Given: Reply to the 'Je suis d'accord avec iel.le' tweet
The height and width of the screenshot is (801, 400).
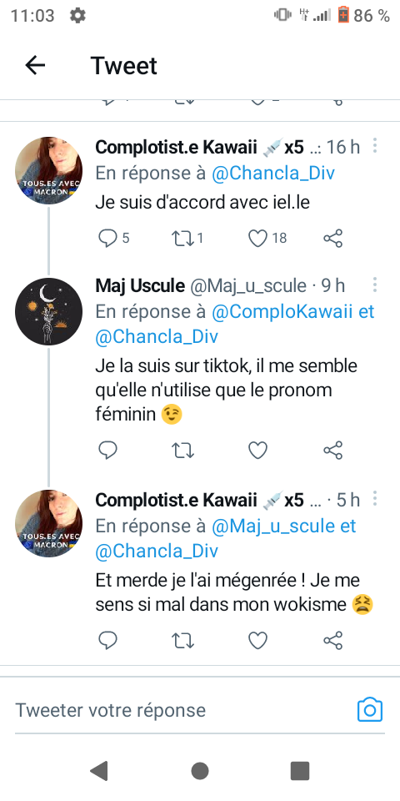Looking at the screenshot, I should click(x=107, y=238).
